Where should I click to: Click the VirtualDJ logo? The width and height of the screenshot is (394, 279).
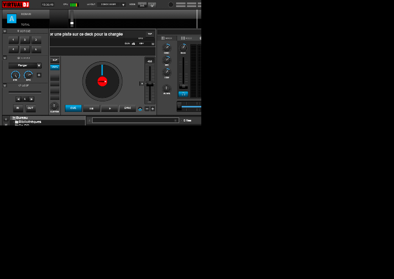(x=16, y=5)
